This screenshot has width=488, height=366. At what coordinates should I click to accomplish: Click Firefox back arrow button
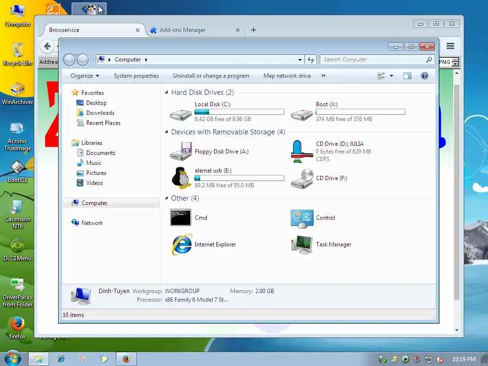[47, 46]
